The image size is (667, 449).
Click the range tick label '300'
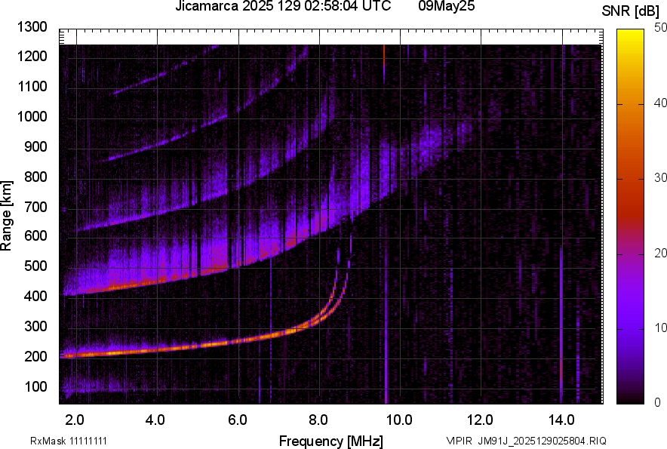35,327
